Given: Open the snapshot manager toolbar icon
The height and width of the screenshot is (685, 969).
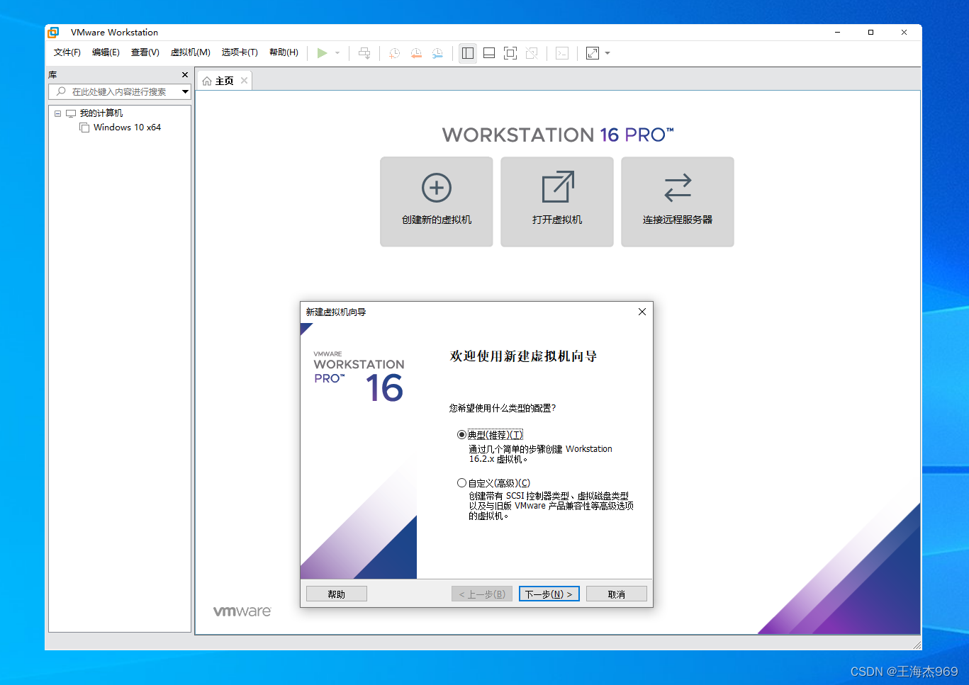Looking at the screenshot, I should [438, 53].
